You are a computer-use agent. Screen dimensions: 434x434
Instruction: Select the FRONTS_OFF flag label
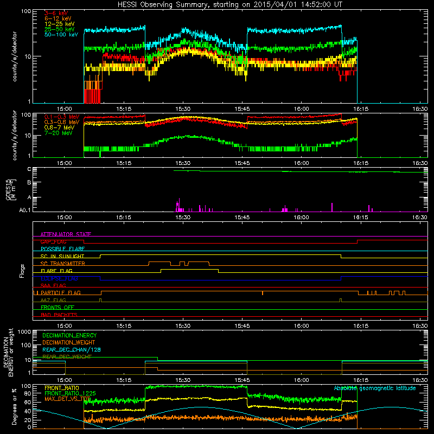[58, 308]
